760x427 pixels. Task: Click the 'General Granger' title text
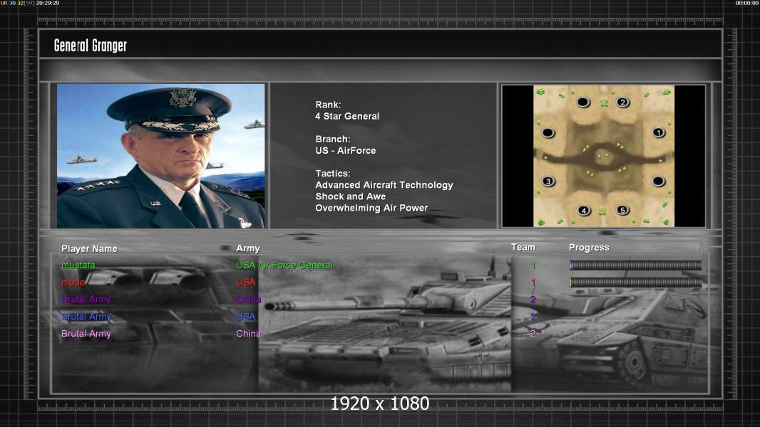click(90, 46)
